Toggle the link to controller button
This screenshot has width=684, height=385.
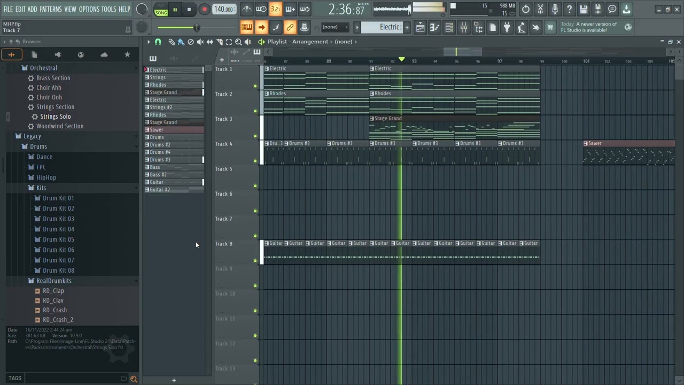pyautogui.click(x=290, y=27)
